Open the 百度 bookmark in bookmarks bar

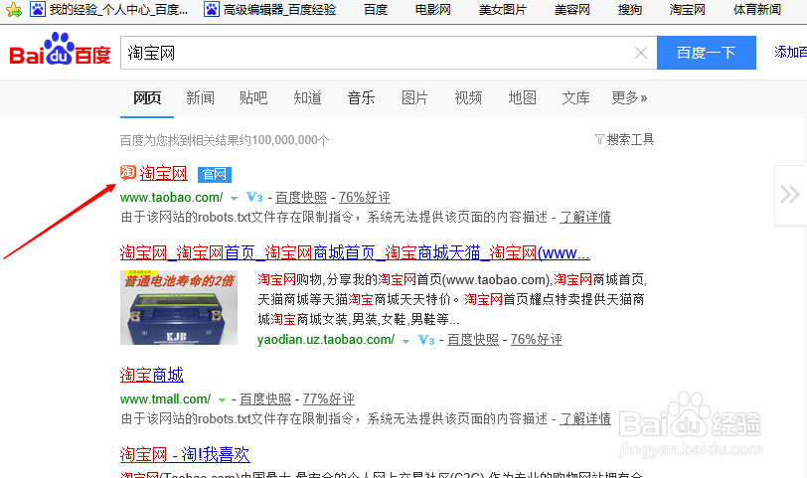click(x=376, y=9)
